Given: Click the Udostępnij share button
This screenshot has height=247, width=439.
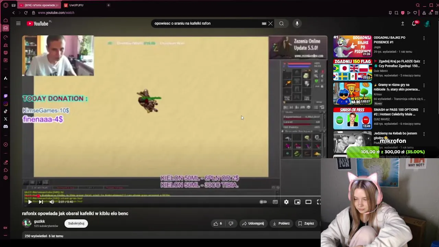Looking at the screenshot, I should coord(253,223).
